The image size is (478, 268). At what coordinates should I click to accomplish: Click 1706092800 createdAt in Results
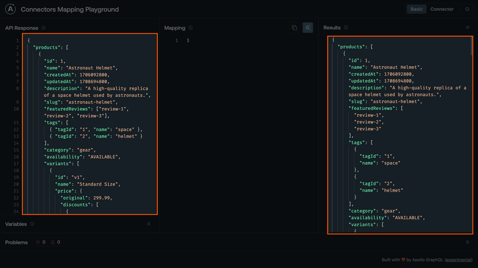pyautogui.click(x=397, y=74)
